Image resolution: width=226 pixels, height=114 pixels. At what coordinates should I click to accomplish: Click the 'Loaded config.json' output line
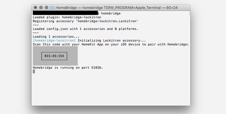85,29
